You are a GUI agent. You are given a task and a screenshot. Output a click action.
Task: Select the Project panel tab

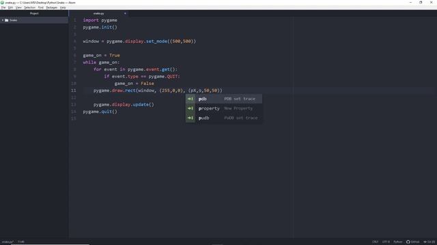pyautogui.click(x=34, y=14)
